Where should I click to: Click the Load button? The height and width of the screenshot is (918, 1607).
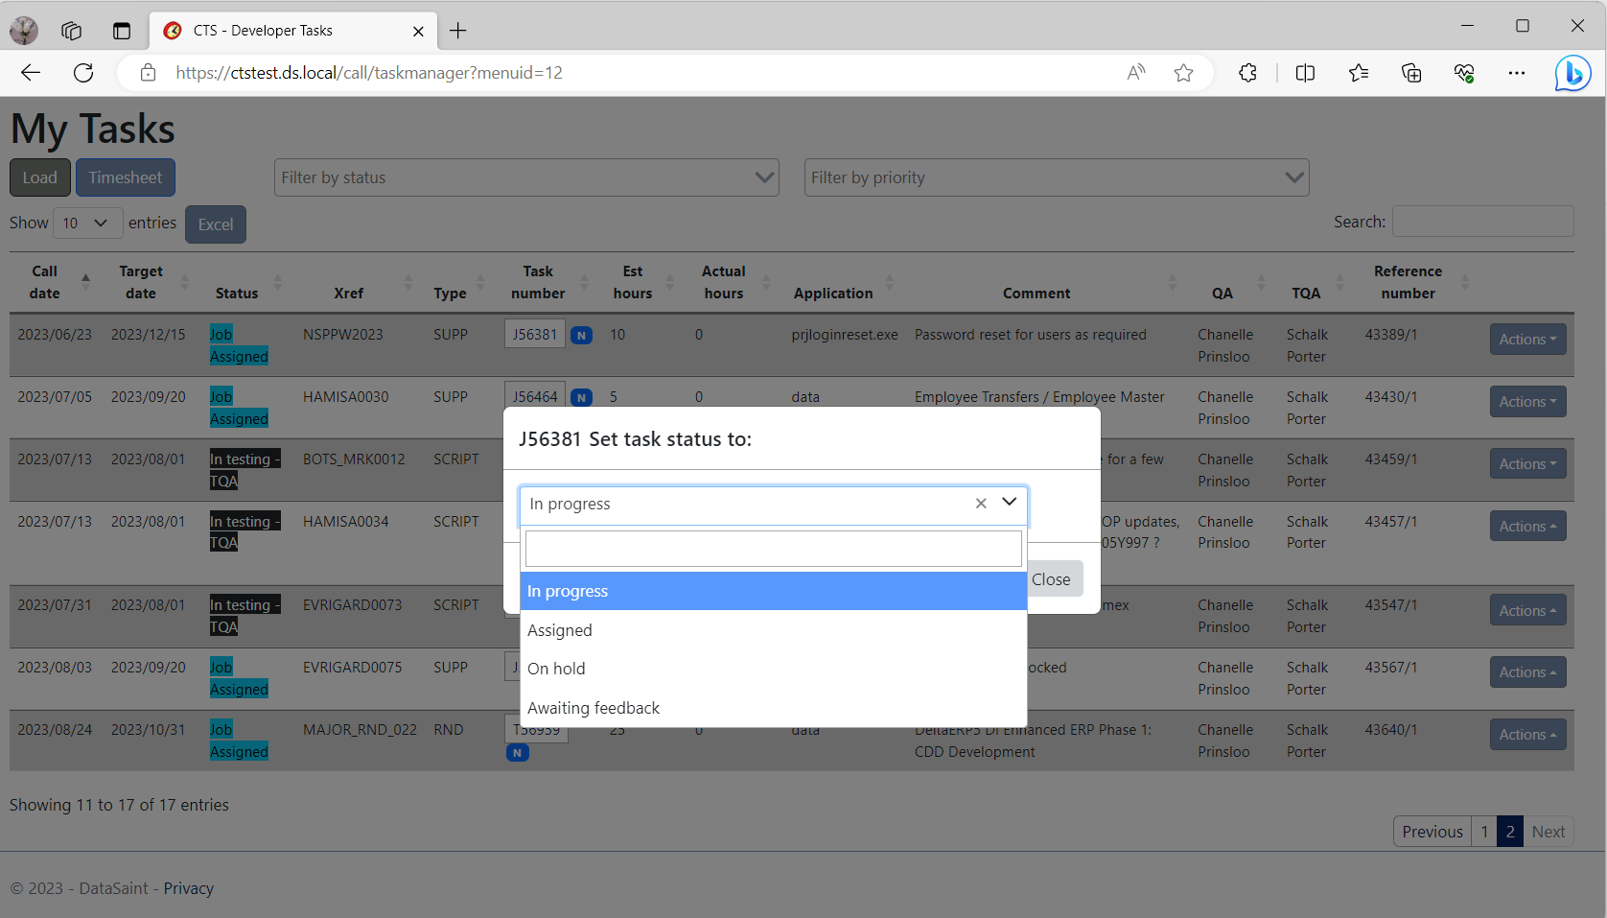40,177
